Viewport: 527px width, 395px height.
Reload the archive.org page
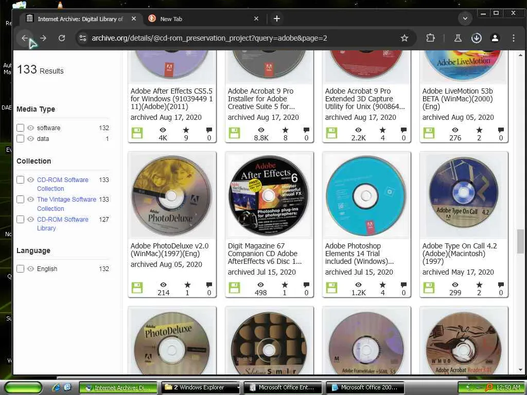pos(62,38)
